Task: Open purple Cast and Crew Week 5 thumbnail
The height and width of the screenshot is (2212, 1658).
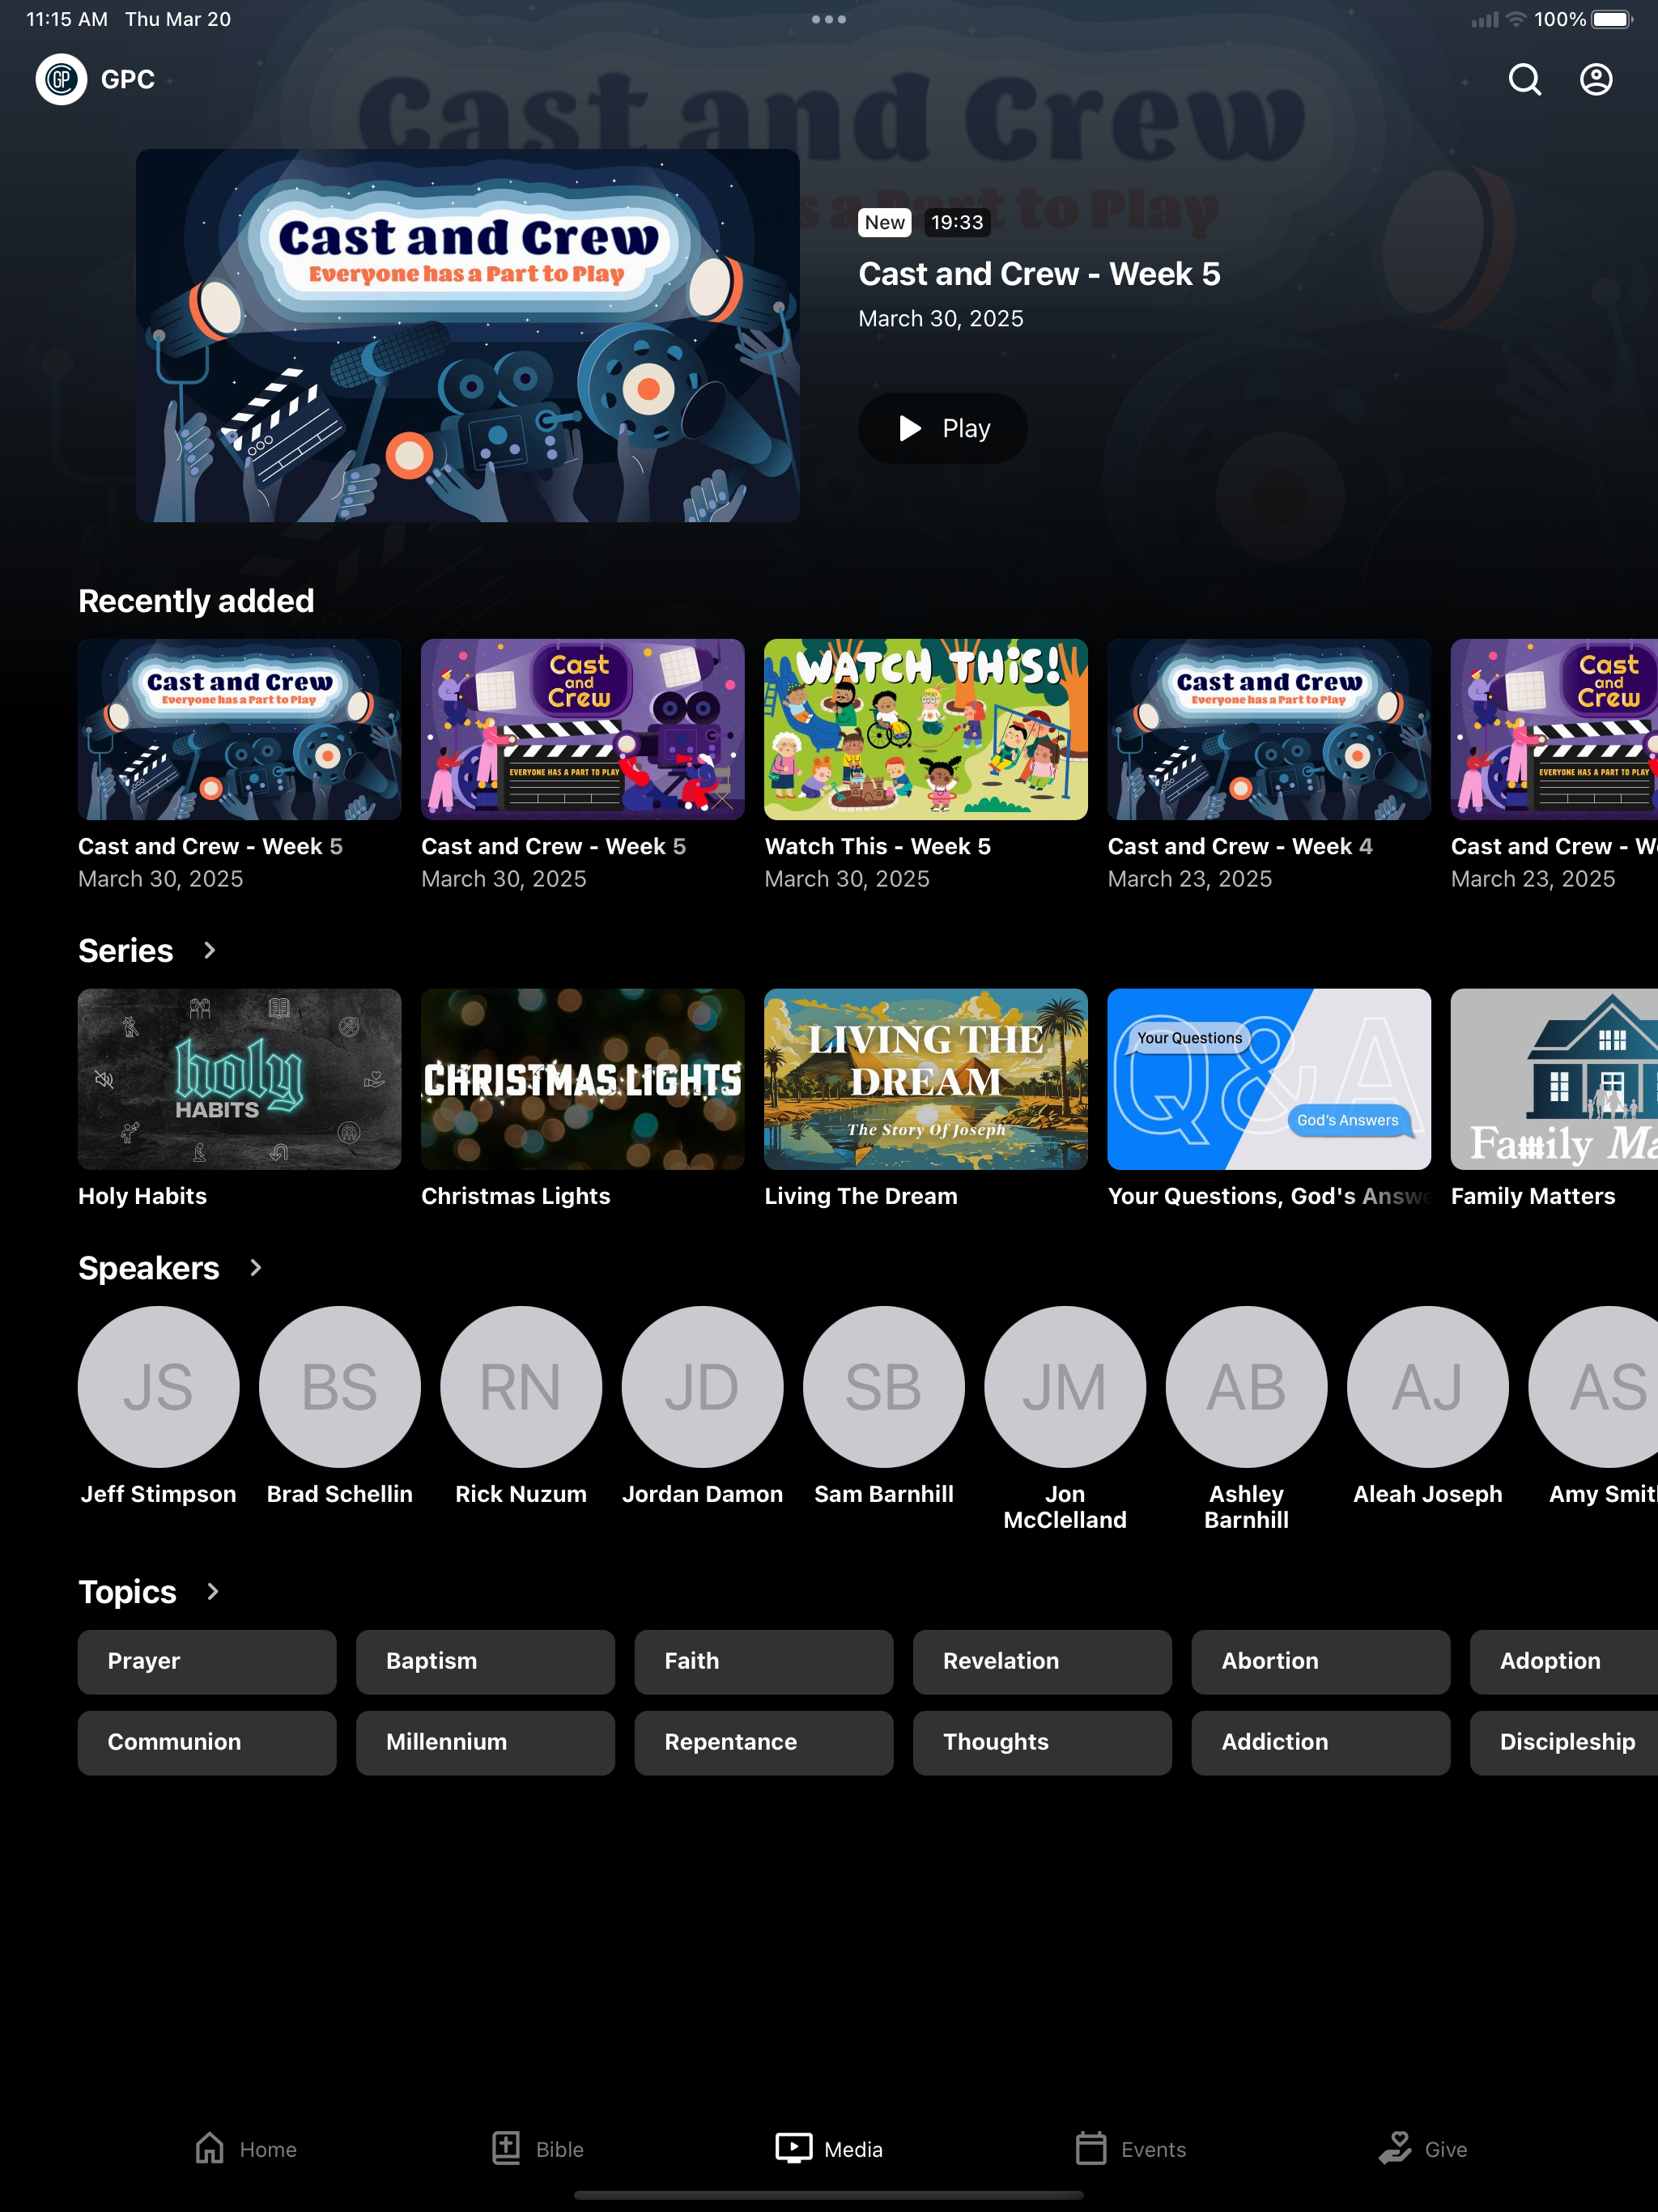Action: (583, 729)
